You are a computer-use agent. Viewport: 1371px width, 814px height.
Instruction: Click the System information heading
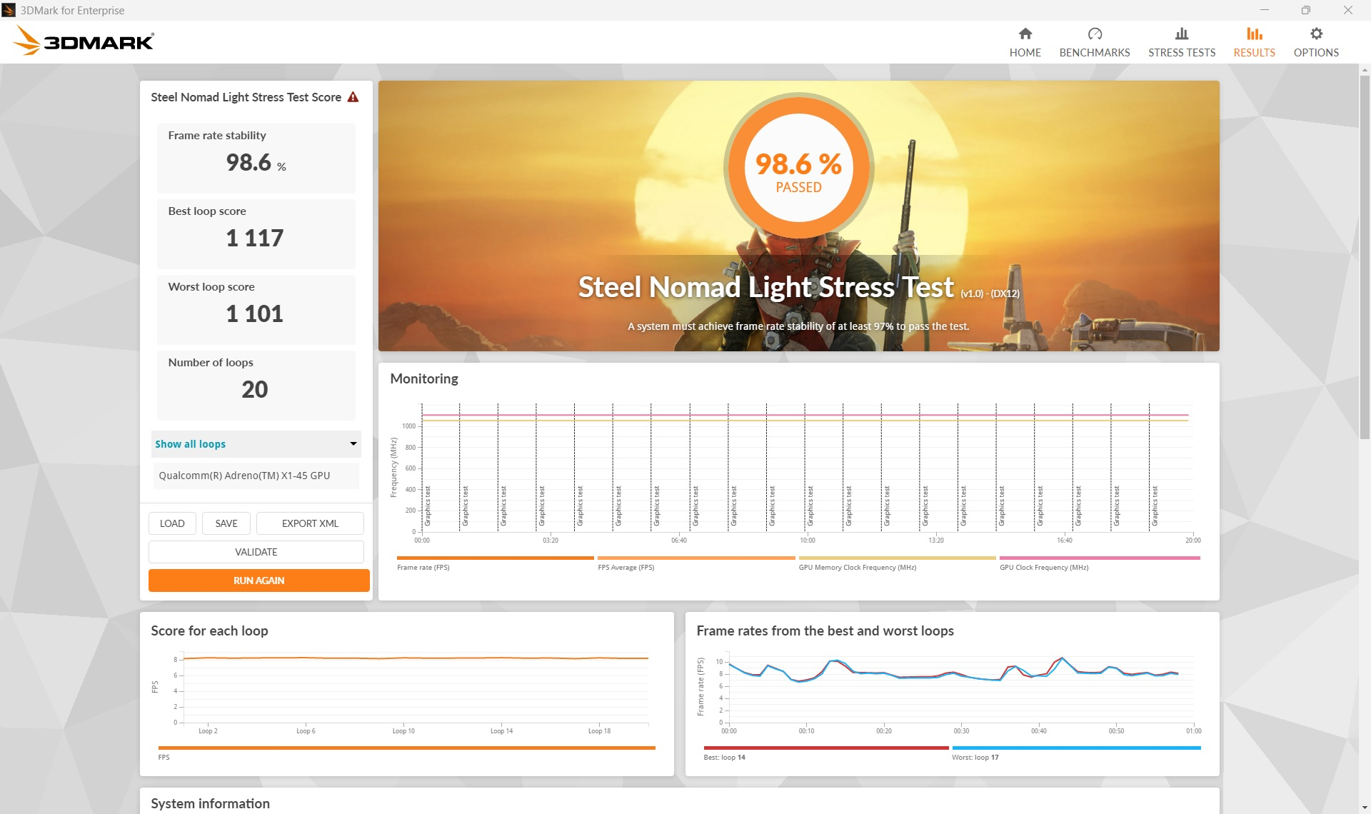(x=210, y=804)
